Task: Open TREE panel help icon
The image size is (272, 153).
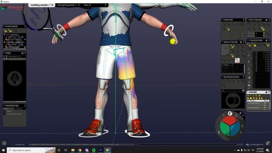Action: 25,53
